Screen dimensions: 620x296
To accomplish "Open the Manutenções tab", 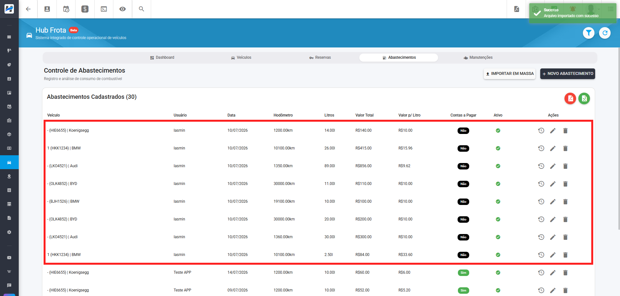I will pyautogui.click(x=478, y=57).
